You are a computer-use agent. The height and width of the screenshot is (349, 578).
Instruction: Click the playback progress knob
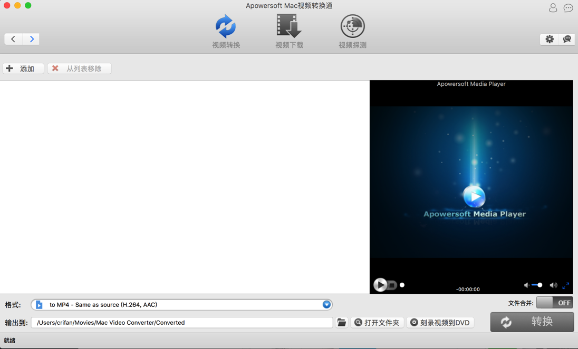point(402,285)
